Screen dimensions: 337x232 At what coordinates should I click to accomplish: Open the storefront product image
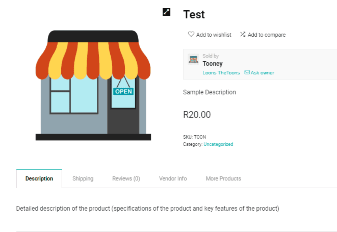(93, 86)
